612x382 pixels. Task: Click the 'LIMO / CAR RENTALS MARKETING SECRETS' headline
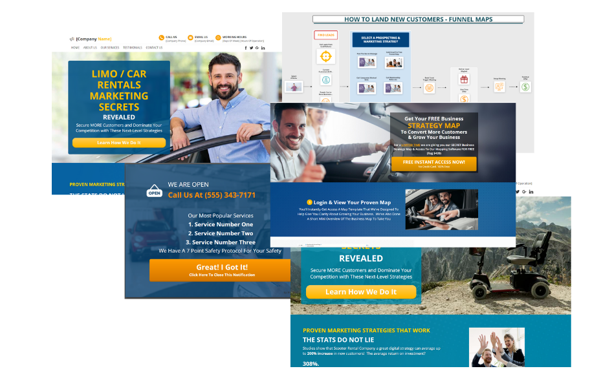pos(119,90)
